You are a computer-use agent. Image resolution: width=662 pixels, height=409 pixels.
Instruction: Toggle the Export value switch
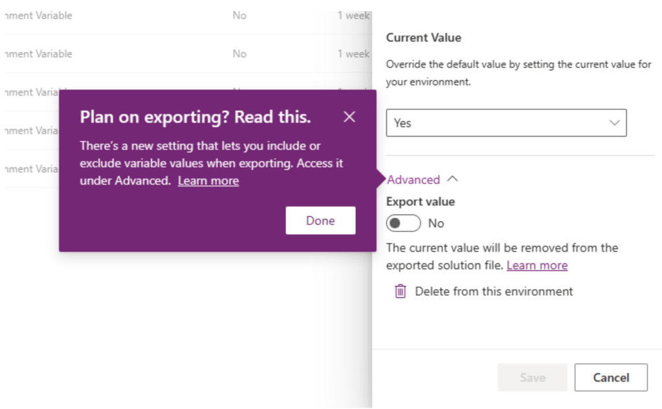coord(403,223)
